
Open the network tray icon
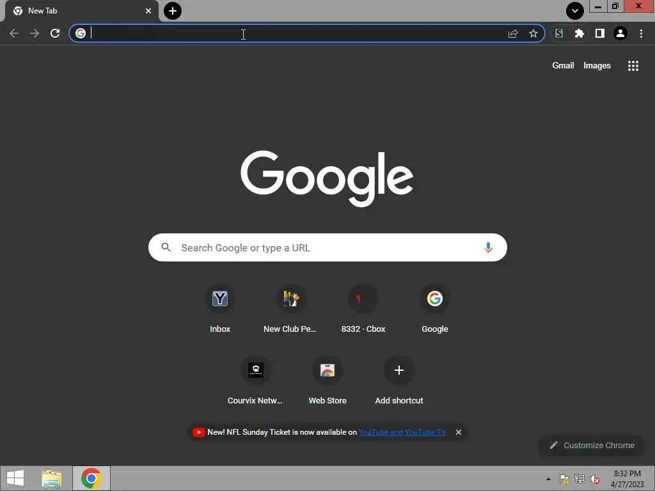pyautogui.click(x=580, y=479)
